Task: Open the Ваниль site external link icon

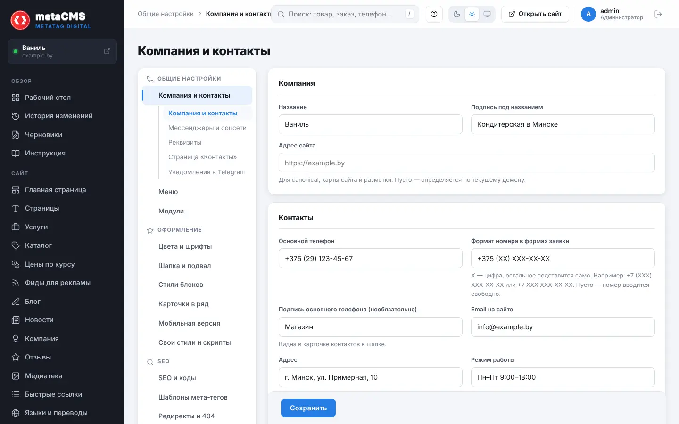Action: 107,51
